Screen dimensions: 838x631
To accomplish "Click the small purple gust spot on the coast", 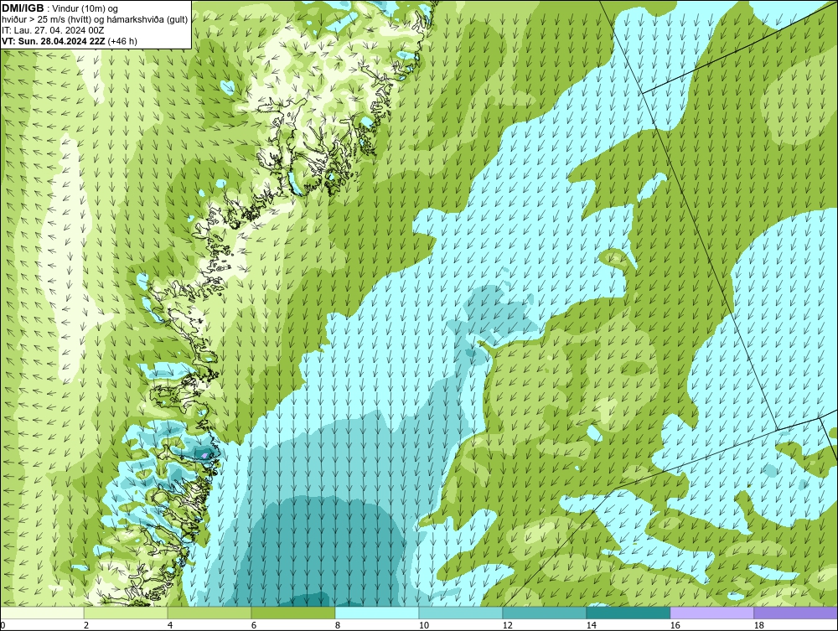I will pyautogui.click(x=204, y=455).
